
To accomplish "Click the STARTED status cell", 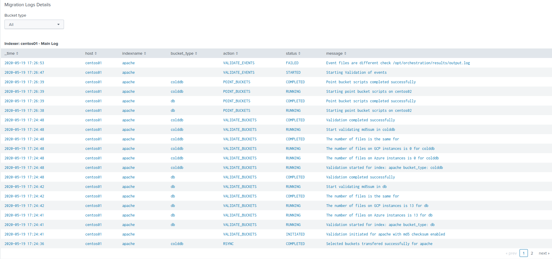I will click(x=293, y=72).
